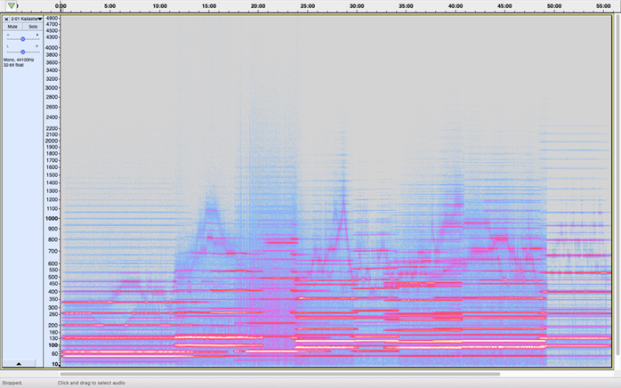Image resolution: width=621 pixels, height=388 pixels.
Task: Click the track pan slider knob
Action: coord(23,52)
